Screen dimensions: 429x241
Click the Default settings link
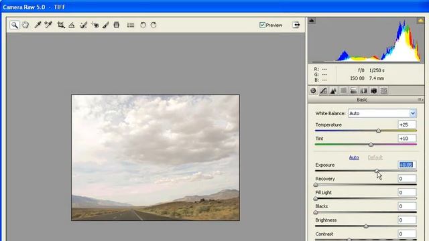(x=375, y=158)
